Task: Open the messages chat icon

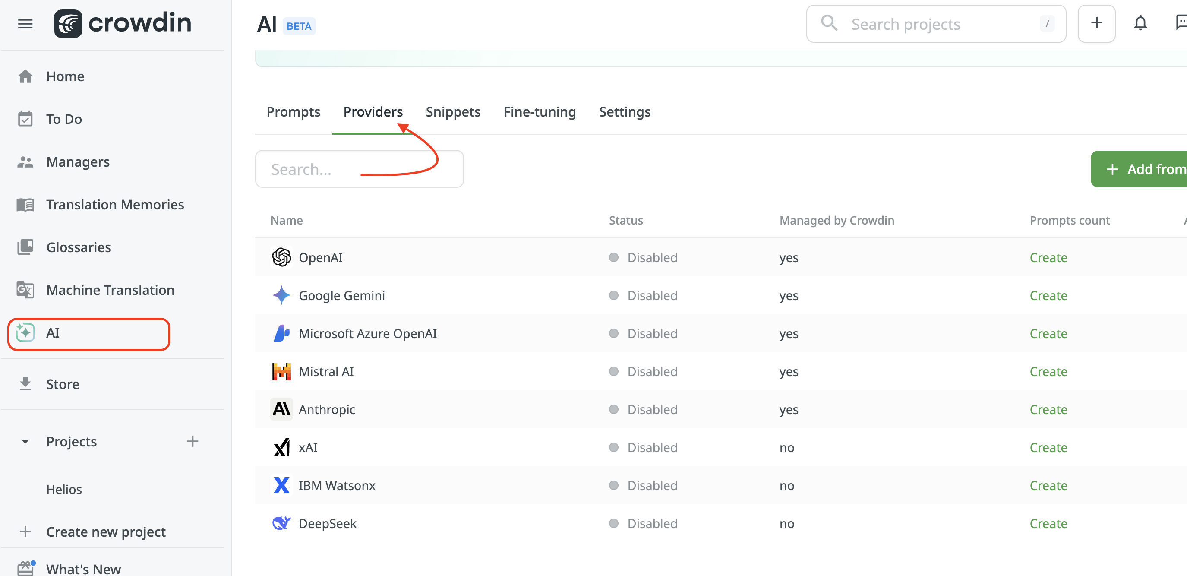Action: 1181,23
